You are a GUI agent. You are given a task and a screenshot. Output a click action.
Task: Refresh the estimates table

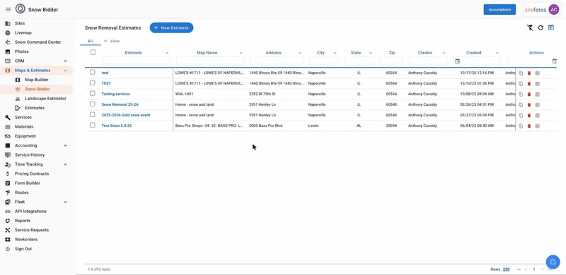(x=541, y=28)
